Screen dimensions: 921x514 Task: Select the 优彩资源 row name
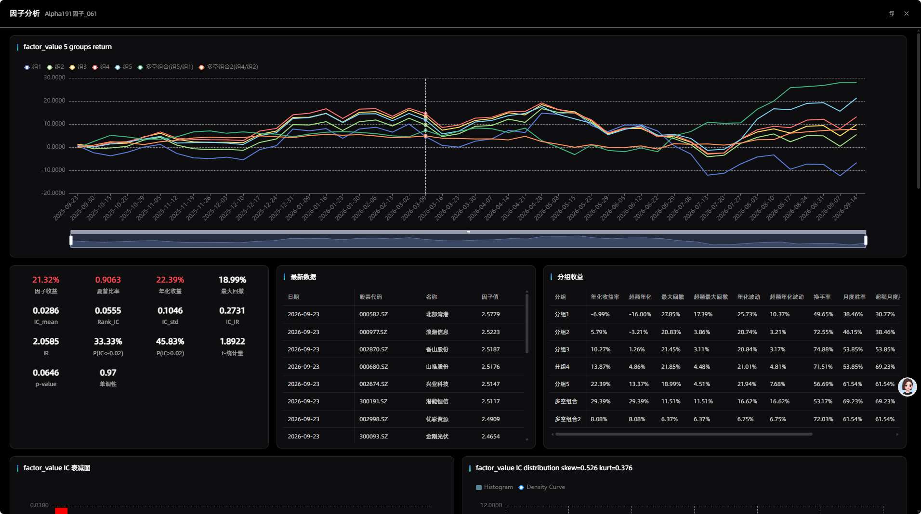[437, 419]
